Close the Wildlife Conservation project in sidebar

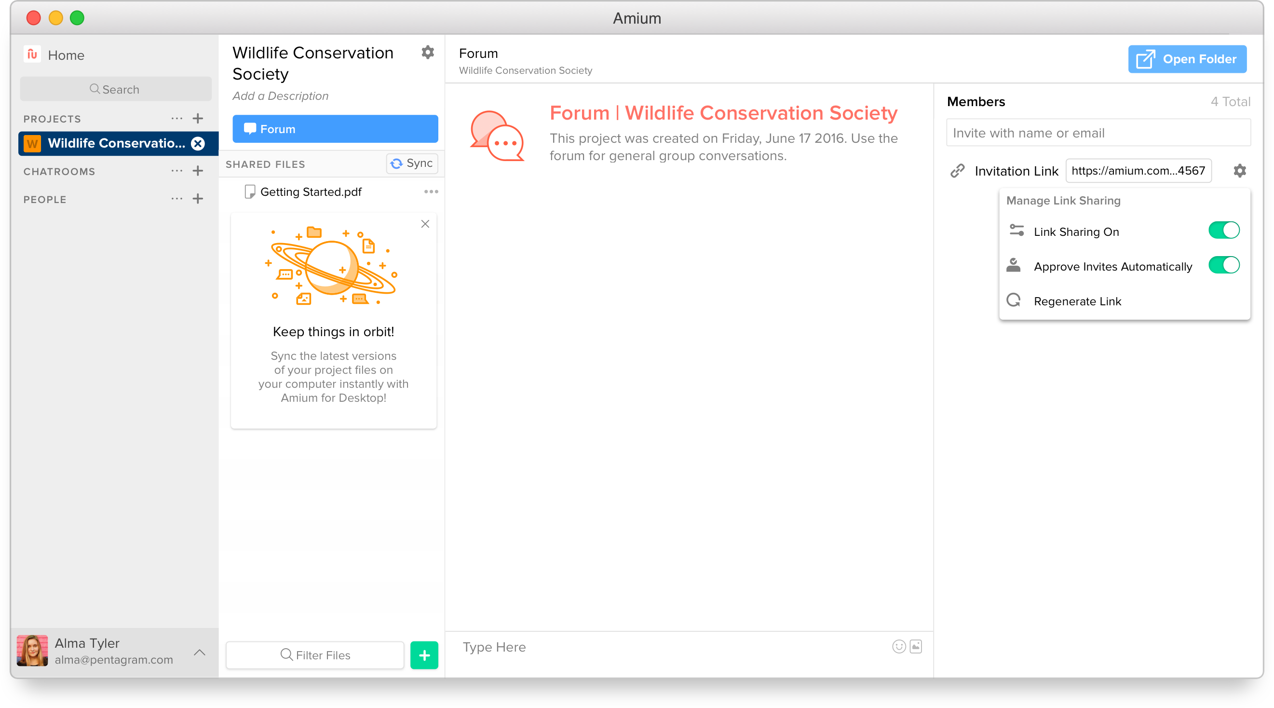click(x=198, y=143)
